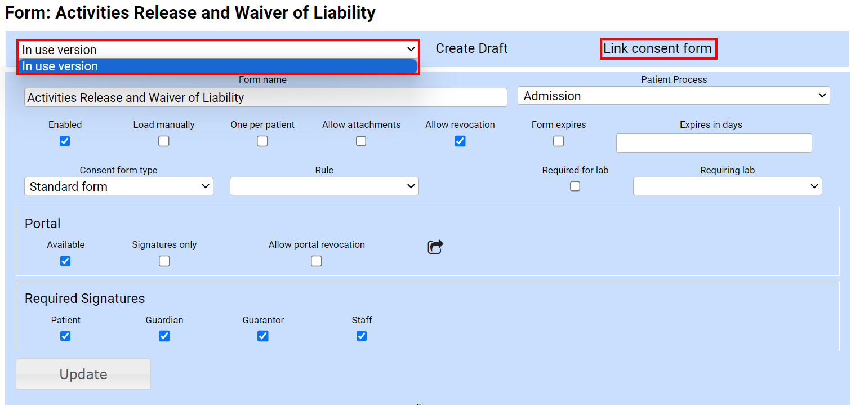
Task: Enable Allow attachments option
Action: (x=361, y=141)
